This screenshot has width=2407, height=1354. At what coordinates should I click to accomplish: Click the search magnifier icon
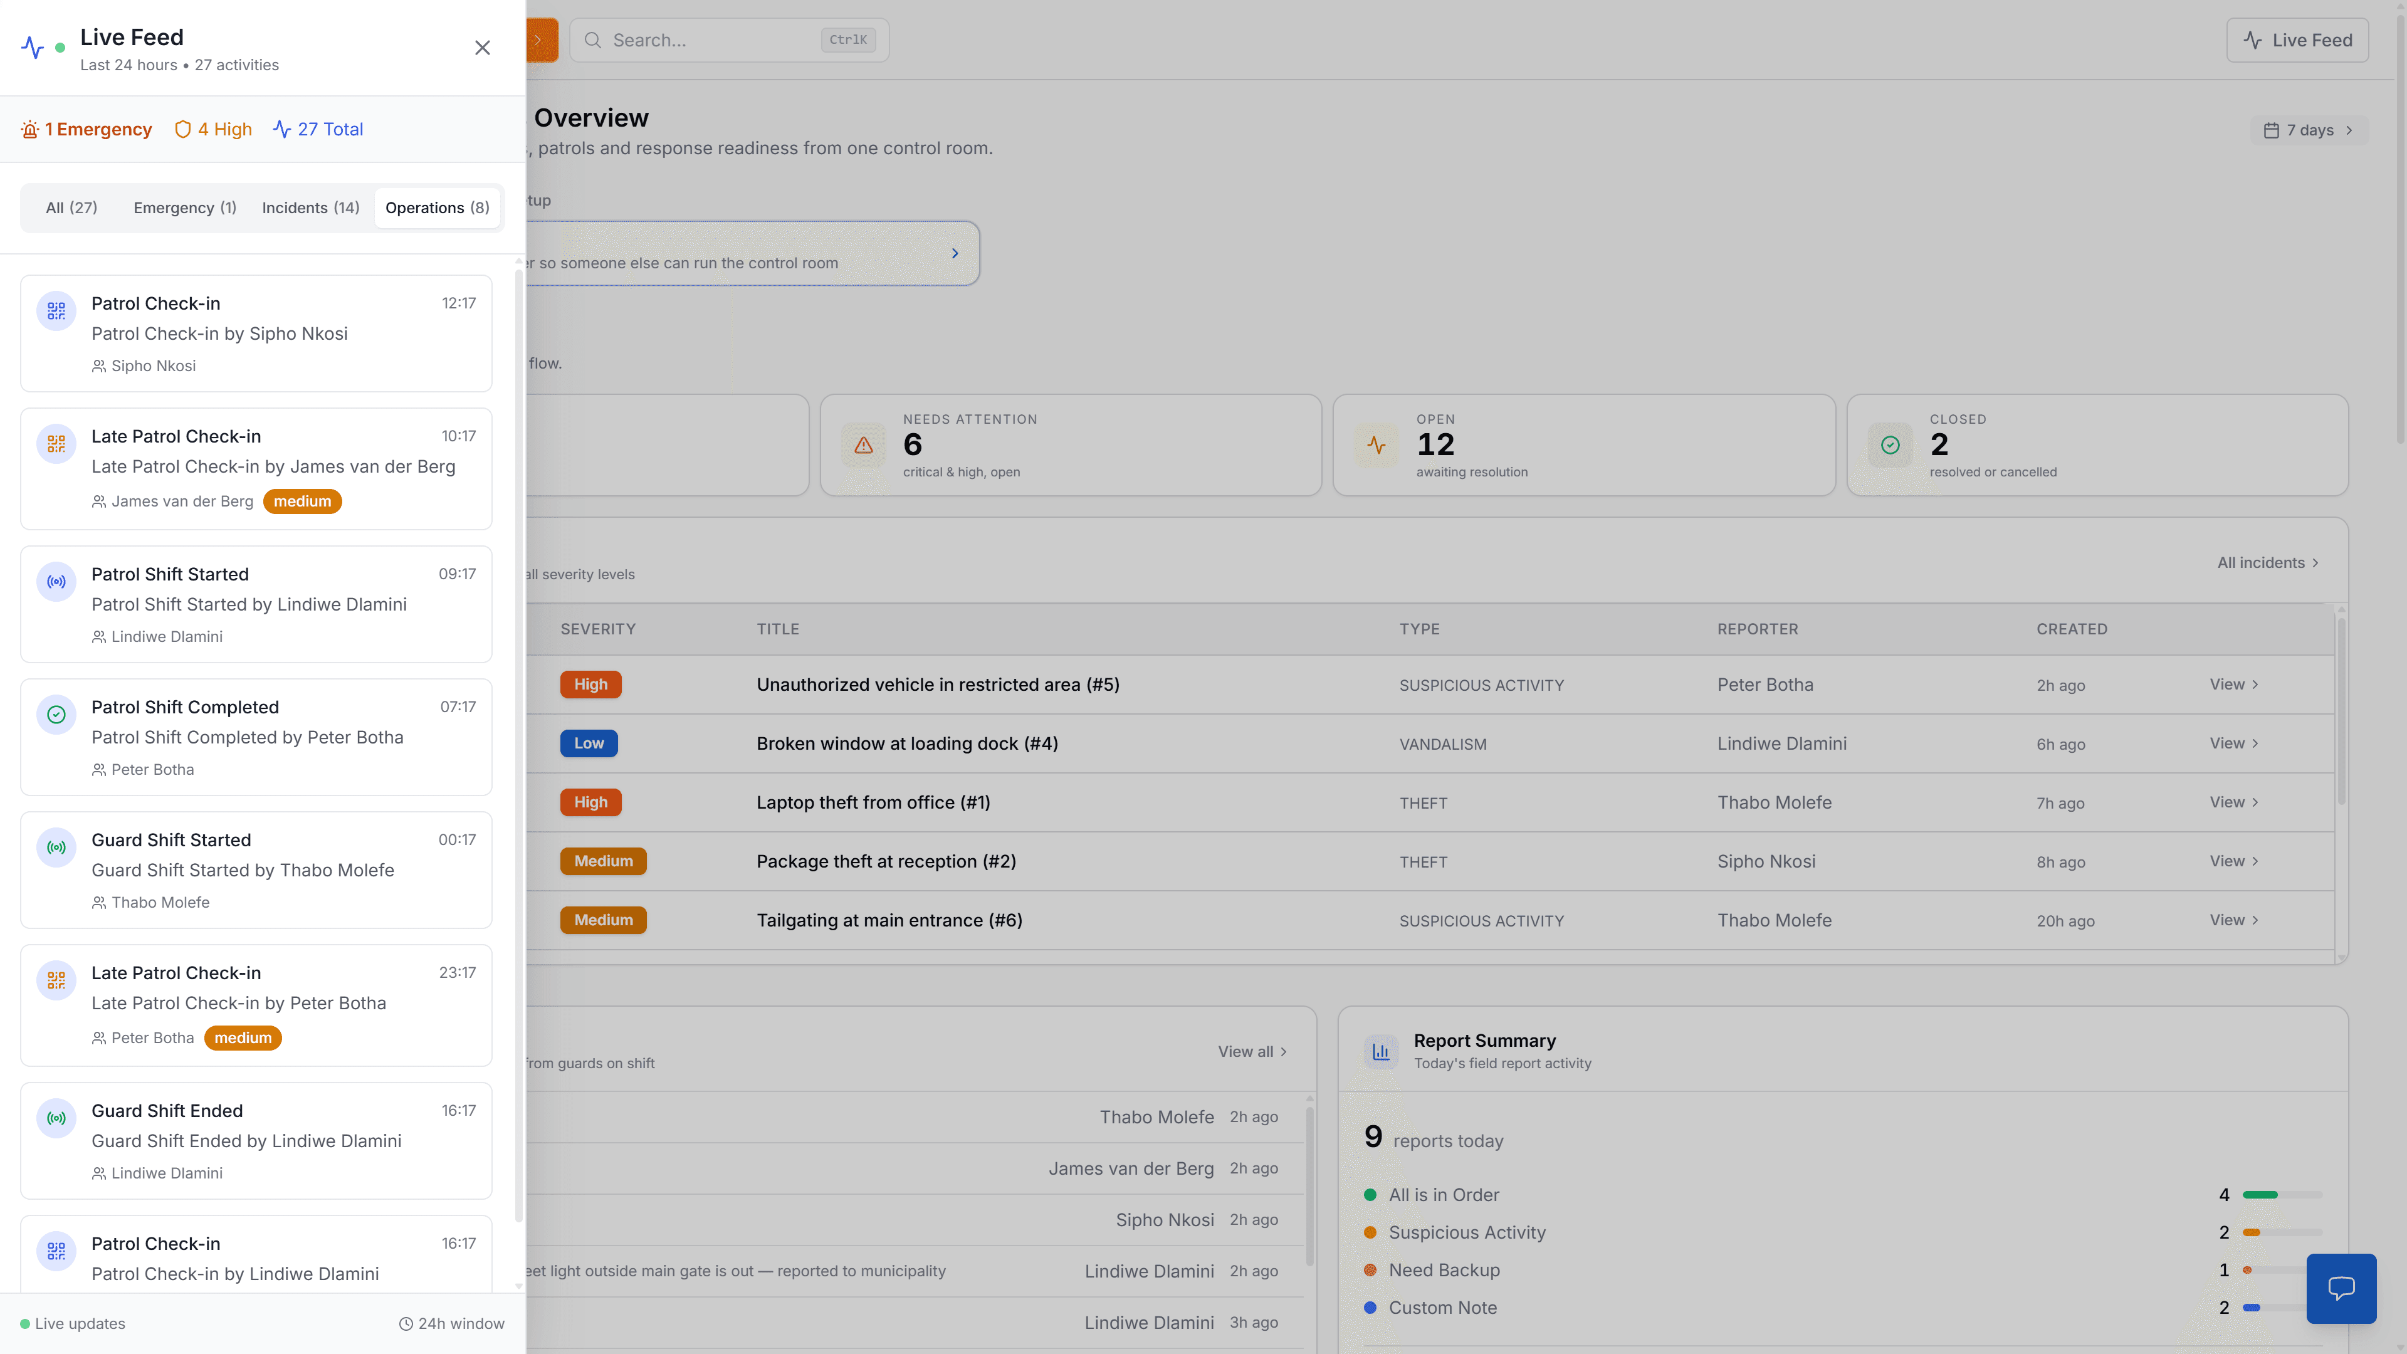[x=592, y=40]
